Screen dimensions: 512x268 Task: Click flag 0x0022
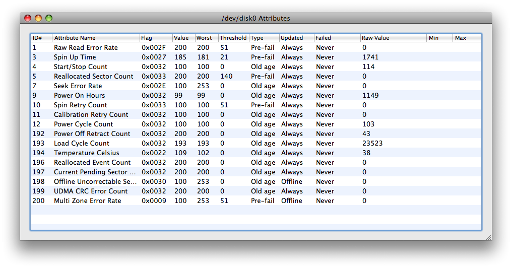154,153
